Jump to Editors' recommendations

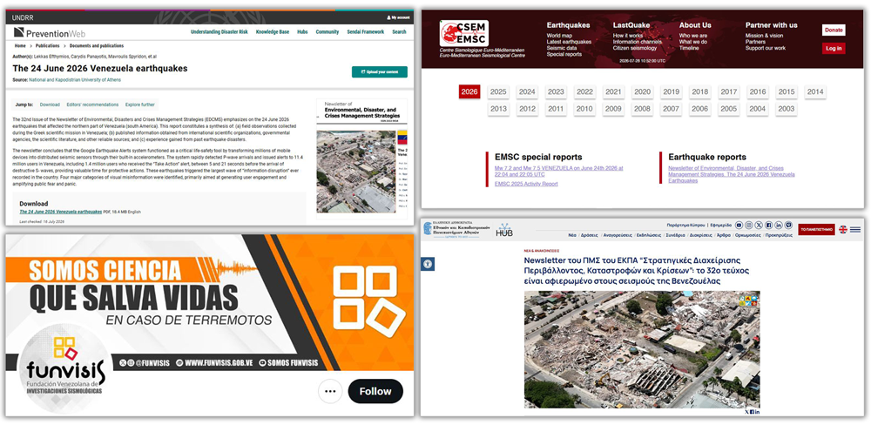(92, 105)
